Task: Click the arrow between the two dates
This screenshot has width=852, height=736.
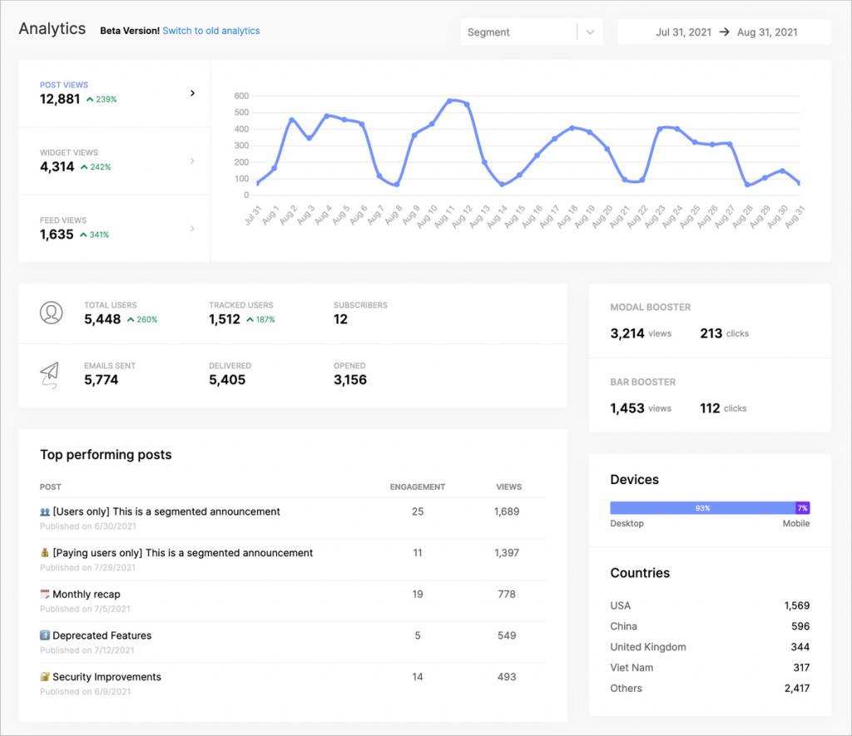Action: click(x=725, y=32)
